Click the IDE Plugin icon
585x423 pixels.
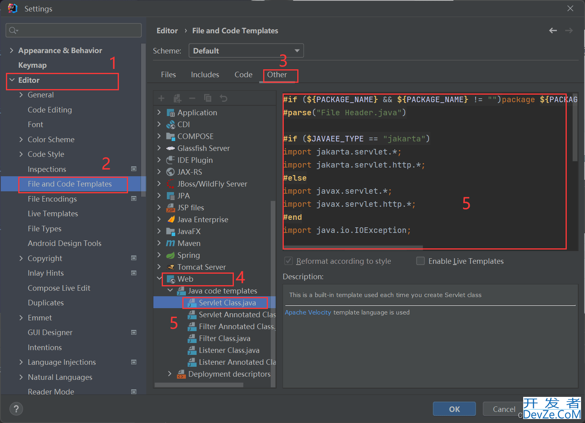coord(170,160)
